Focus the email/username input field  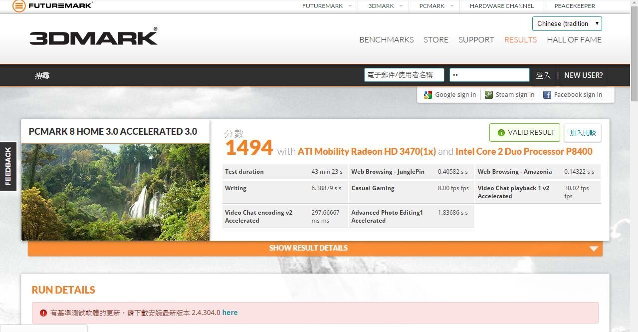click(x=404, y=75)
